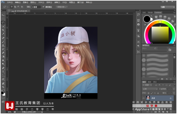This screenshot has width=177, height=114.
Task: Select the Eyedropper tool
Action: click(3, 34)
